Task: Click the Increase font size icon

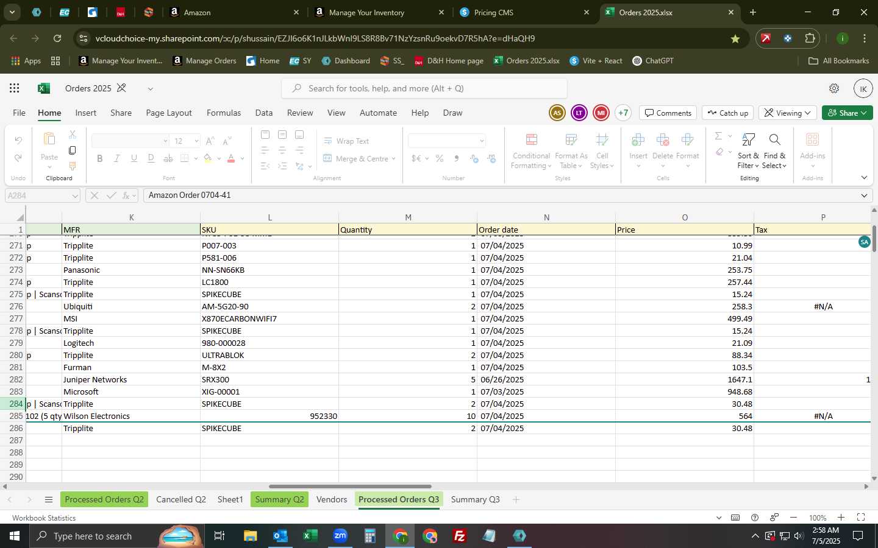Action: point(210,141)
